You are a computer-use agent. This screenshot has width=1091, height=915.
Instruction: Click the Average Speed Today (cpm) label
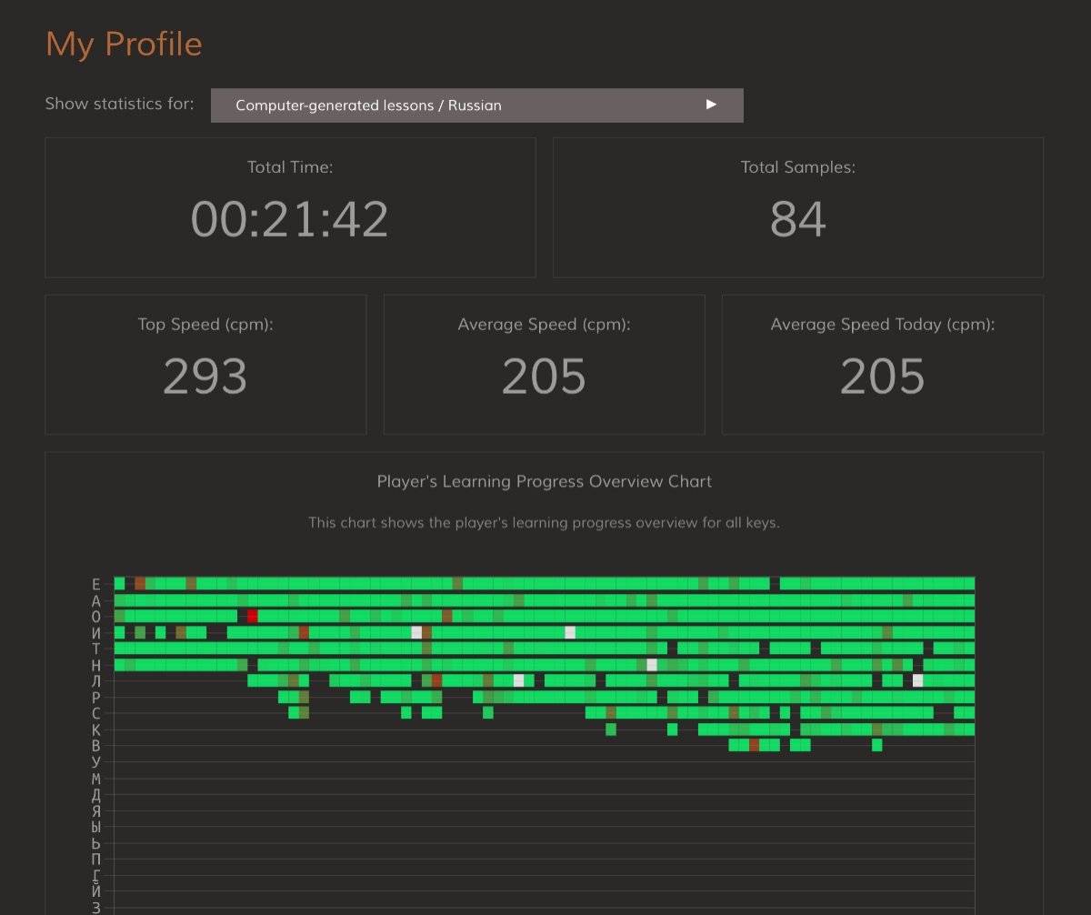[882, 325]
